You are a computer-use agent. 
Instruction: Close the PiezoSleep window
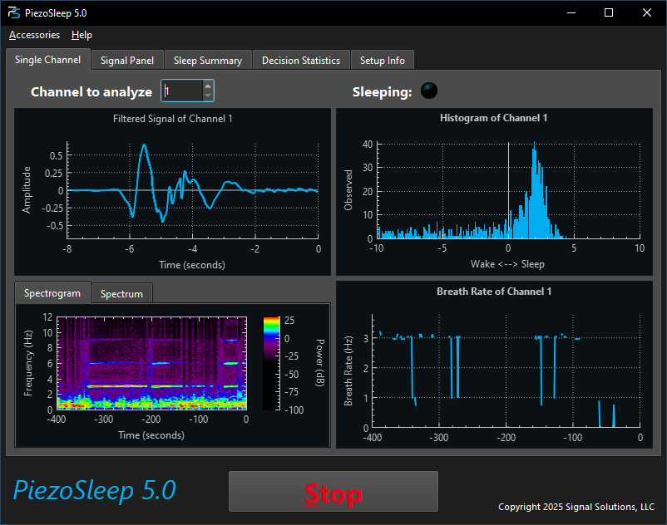point(646,12)
